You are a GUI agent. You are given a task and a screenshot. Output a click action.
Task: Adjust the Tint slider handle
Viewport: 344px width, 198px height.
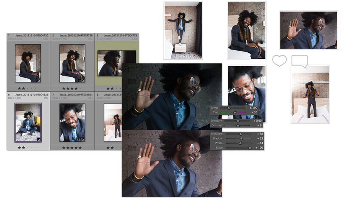(235, 113)
